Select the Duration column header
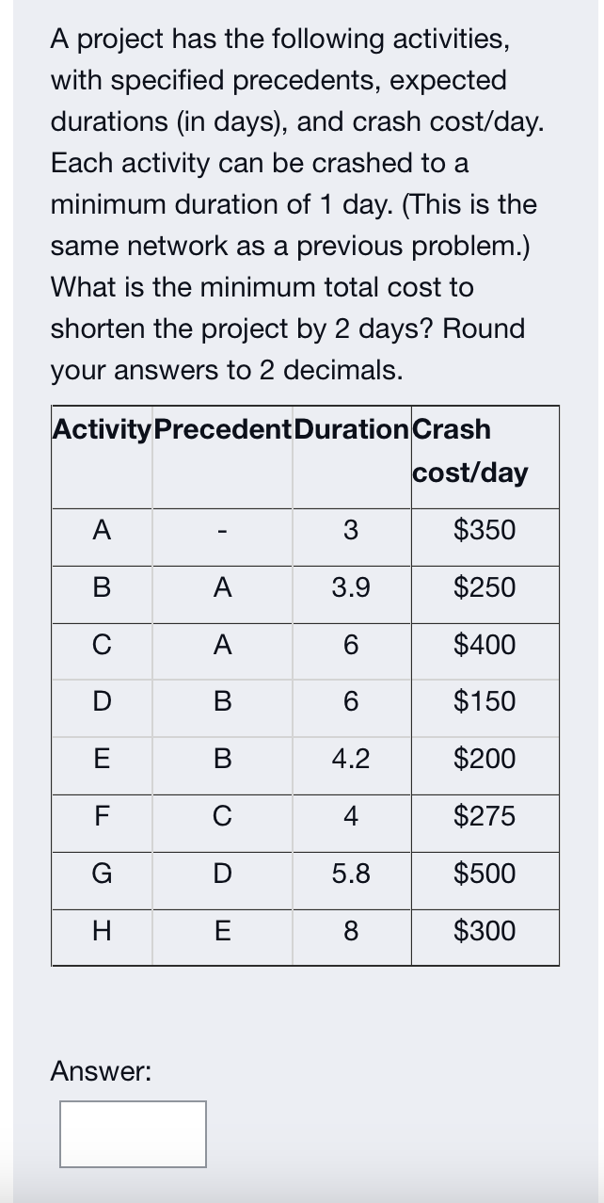 [x=350, y=429]
